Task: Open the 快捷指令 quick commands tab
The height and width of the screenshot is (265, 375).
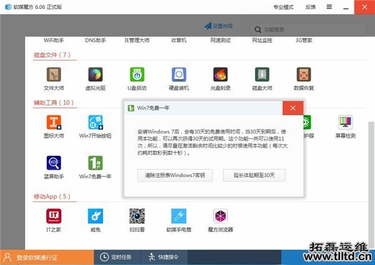Action: (164, 257)
